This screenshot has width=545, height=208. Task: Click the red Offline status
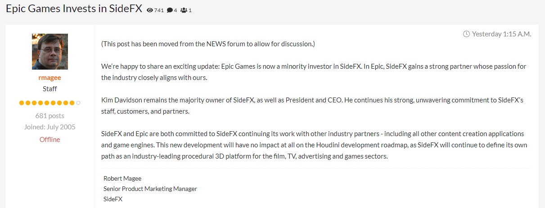click(50, 139)
